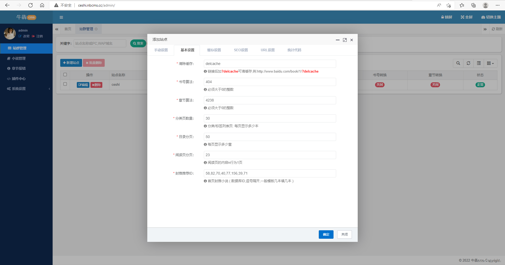This screenshot has width=505, height=265.
Task: Switch to the SEO设置 tab
Action: point(241,50)
